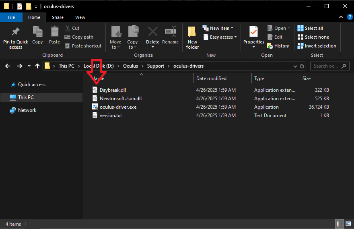This screenshot has width=354, height=229.
Task: Click Support in the address path
Action: pos(156,66)
